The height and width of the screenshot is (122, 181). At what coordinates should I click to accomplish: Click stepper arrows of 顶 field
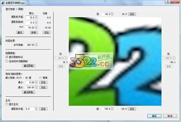112,14
